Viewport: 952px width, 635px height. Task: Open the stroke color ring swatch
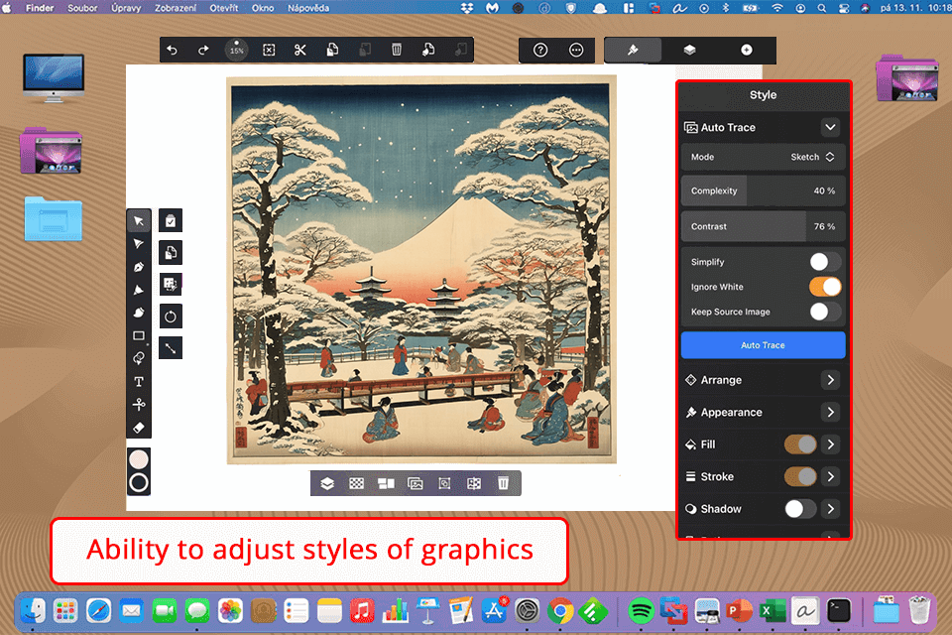pos(139,483)
